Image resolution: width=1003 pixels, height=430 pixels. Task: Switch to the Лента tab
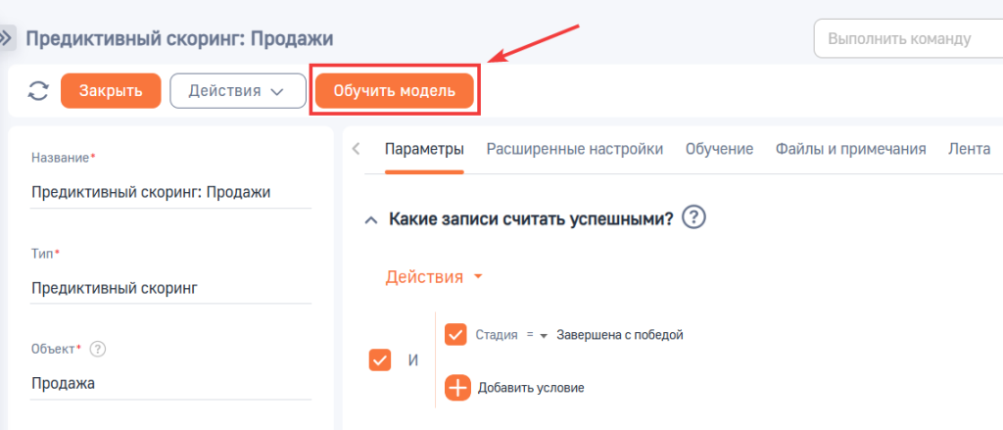tap(969, 149)
